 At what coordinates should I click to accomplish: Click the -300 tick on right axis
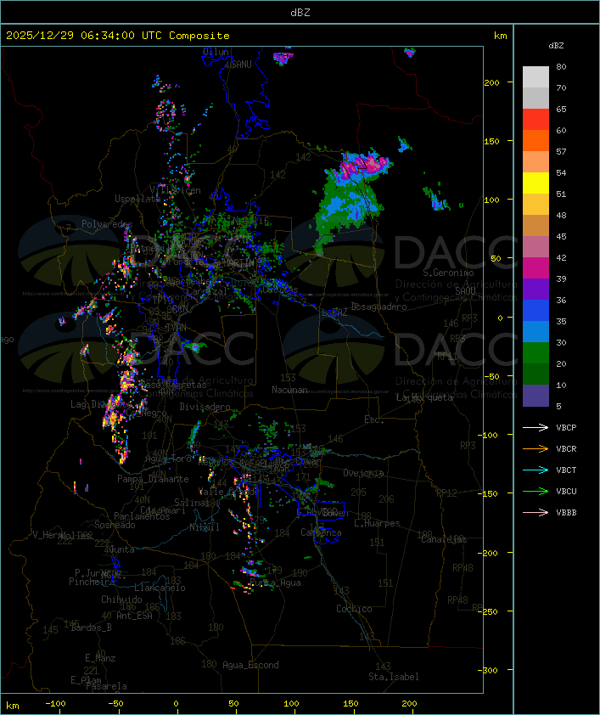pos(490,670)
